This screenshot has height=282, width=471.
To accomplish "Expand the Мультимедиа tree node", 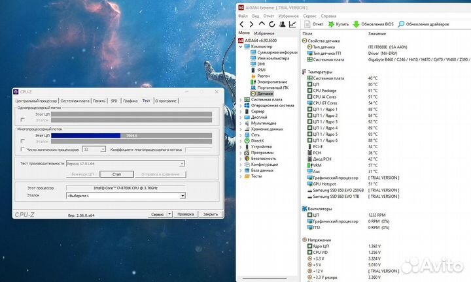I will (x=241, y=123).
